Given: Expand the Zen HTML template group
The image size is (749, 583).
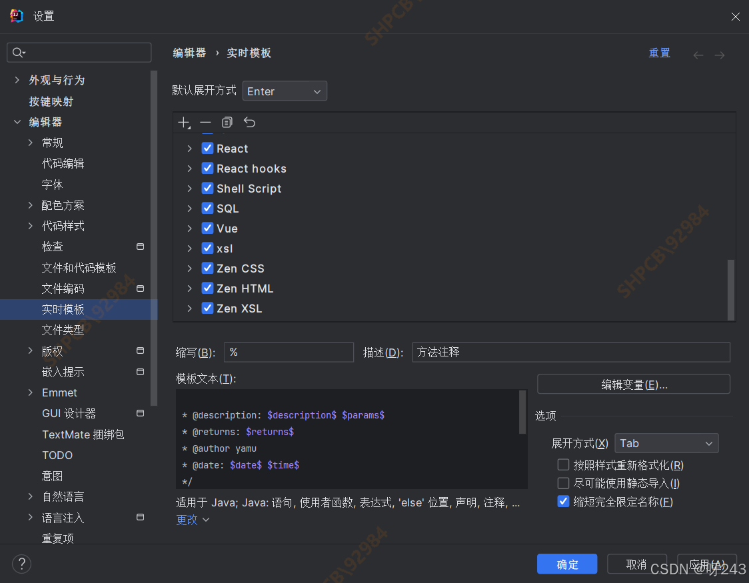Looking at the screenshot, I should point(190,288).
